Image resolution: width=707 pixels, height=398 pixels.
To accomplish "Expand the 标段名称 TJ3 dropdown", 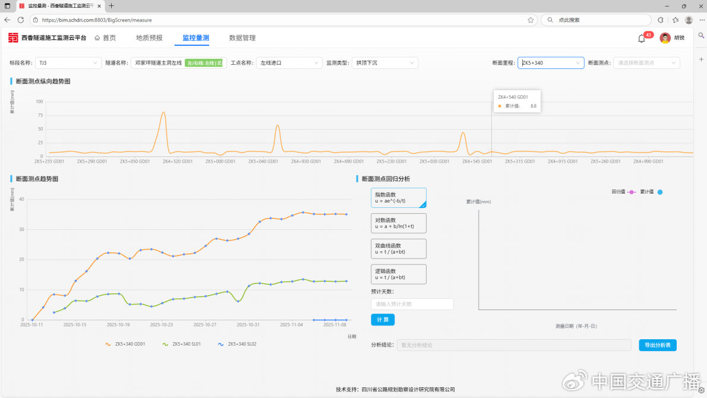I will coord(68,62).
